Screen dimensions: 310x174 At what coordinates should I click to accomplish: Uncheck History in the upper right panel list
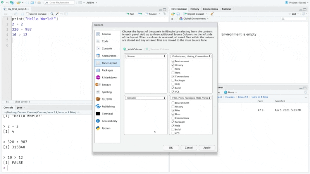point(173,65)
